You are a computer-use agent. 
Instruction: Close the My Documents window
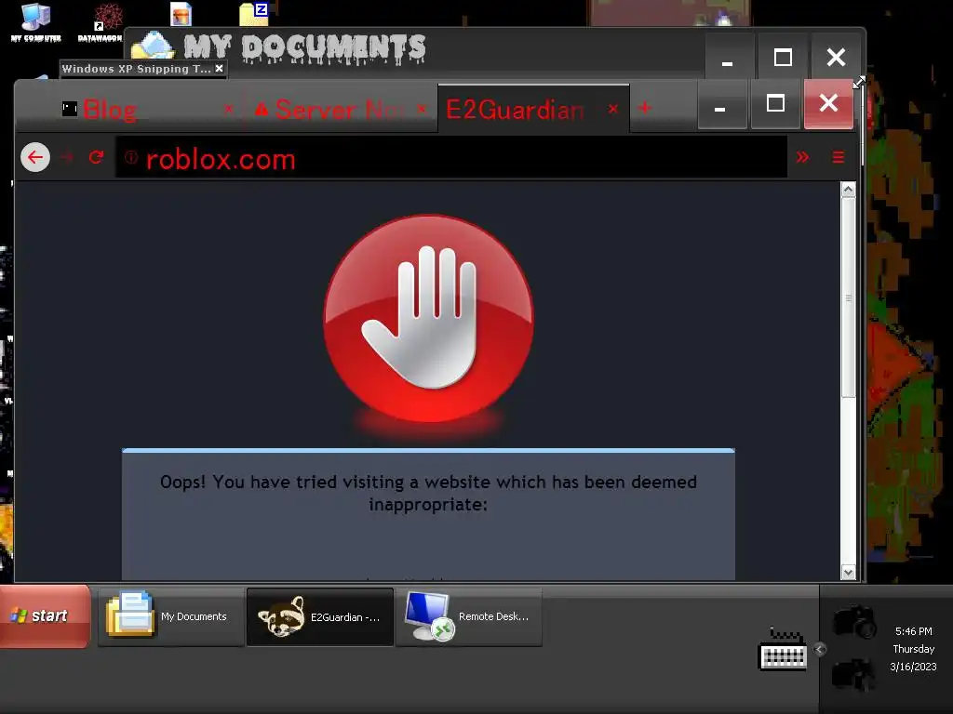pyautogui.click(x=836, y=57)
